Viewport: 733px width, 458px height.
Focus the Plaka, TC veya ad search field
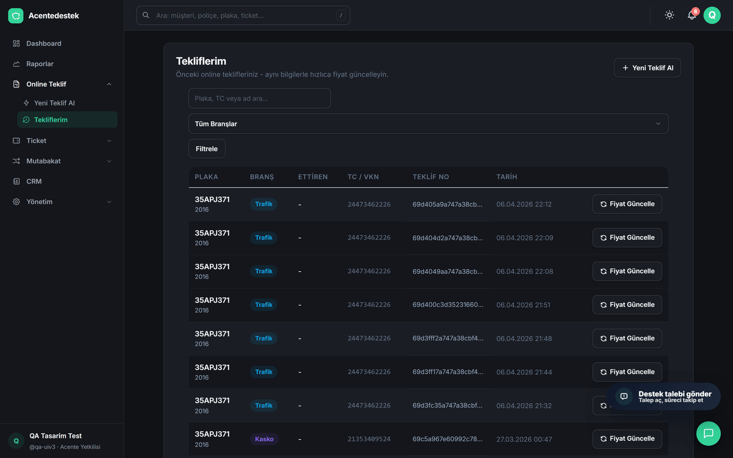pyautogui.click(x=260, y=98)
